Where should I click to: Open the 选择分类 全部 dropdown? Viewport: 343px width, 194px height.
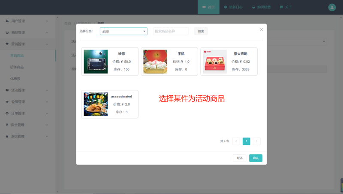coord(123,31)
